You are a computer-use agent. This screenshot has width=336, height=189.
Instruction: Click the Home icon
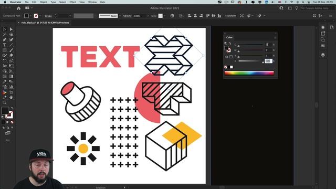(x=19, y=8)
